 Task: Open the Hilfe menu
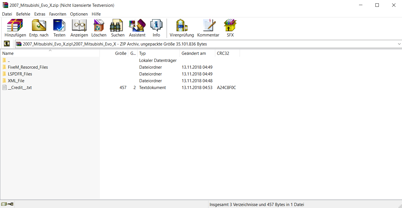pos(96,14)
